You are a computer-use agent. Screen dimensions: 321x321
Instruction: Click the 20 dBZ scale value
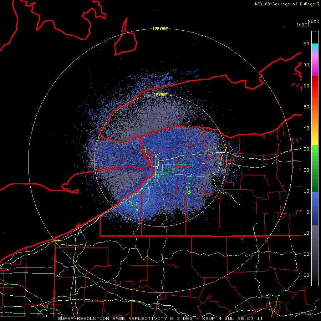point(306,170)
